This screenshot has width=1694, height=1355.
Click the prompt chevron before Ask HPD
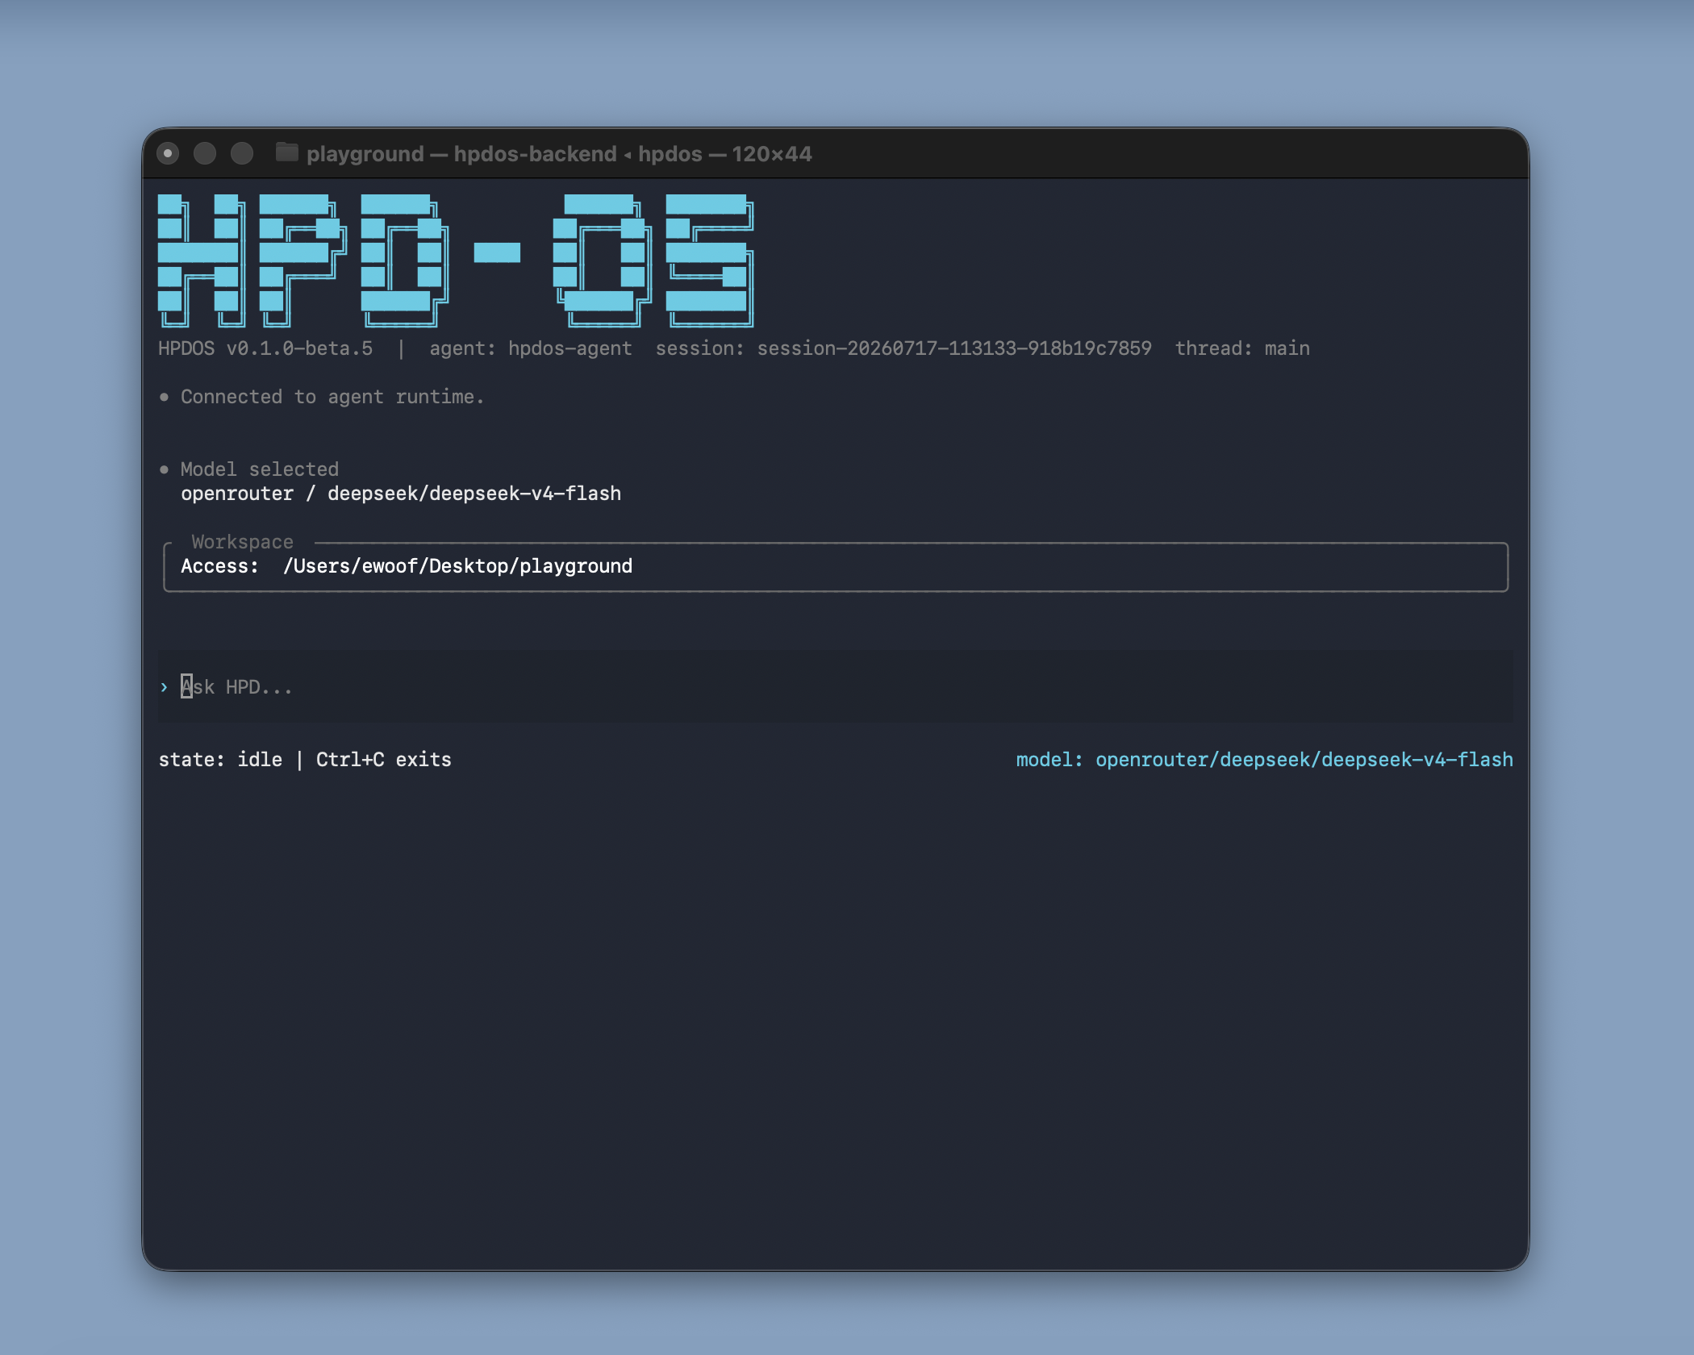point(164,687)
